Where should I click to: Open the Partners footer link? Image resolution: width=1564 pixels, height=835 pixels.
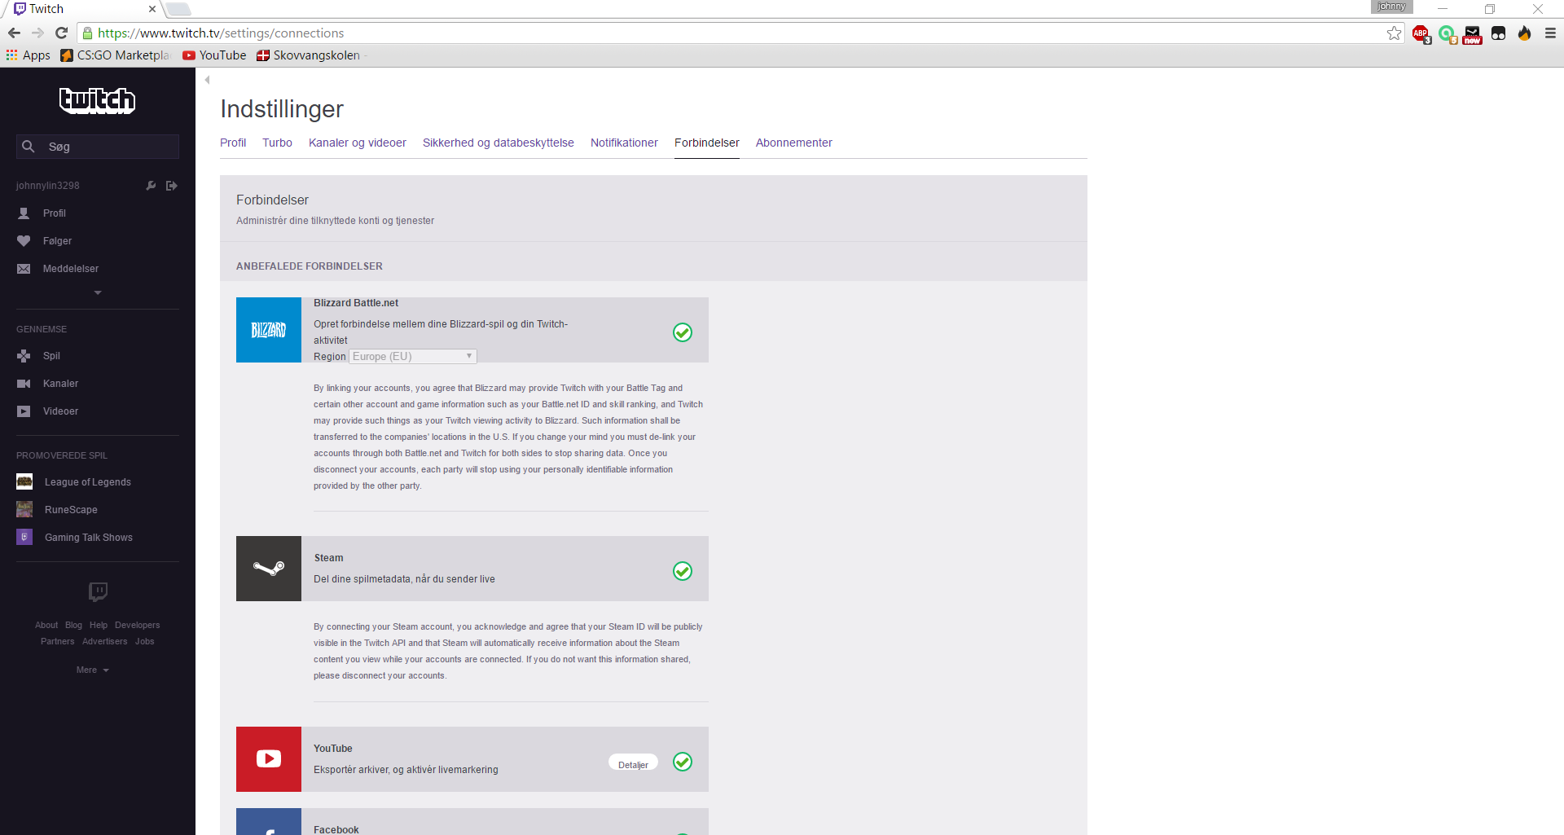[x=58, y=642]
